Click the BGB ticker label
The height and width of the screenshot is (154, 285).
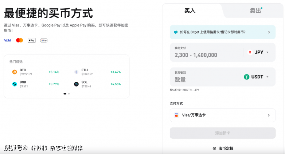tap(23, 82)
